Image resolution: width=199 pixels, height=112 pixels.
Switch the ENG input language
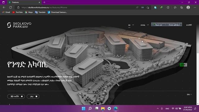tap(167, 109)
